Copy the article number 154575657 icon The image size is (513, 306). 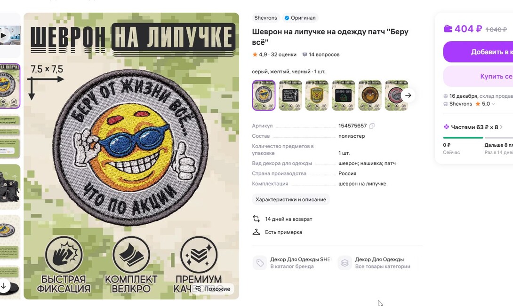click(372, 126)
